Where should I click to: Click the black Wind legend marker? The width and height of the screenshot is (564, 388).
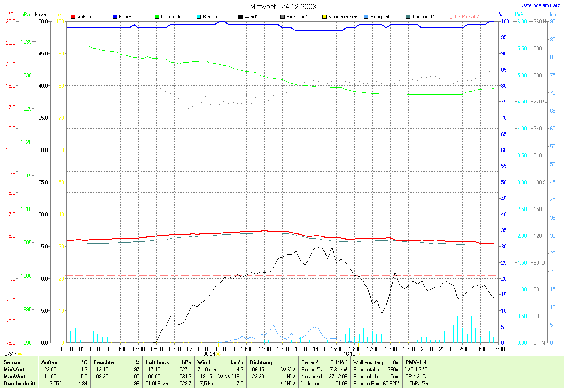(x=241, y=17)
